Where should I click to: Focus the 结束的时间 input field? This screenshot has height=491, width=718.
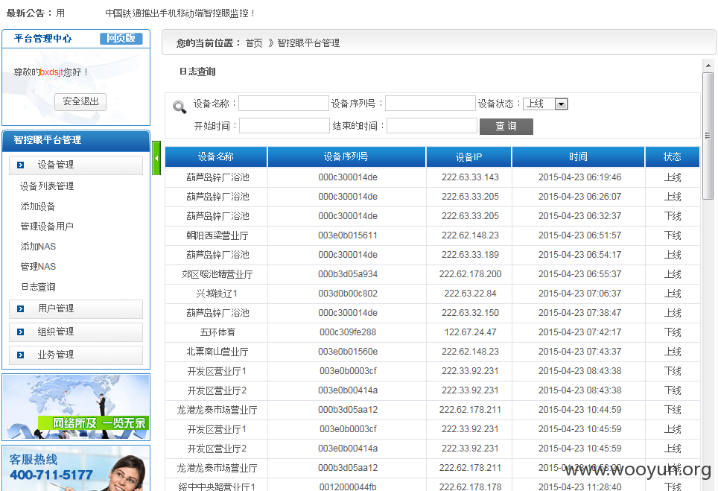(x=432, y=126)
